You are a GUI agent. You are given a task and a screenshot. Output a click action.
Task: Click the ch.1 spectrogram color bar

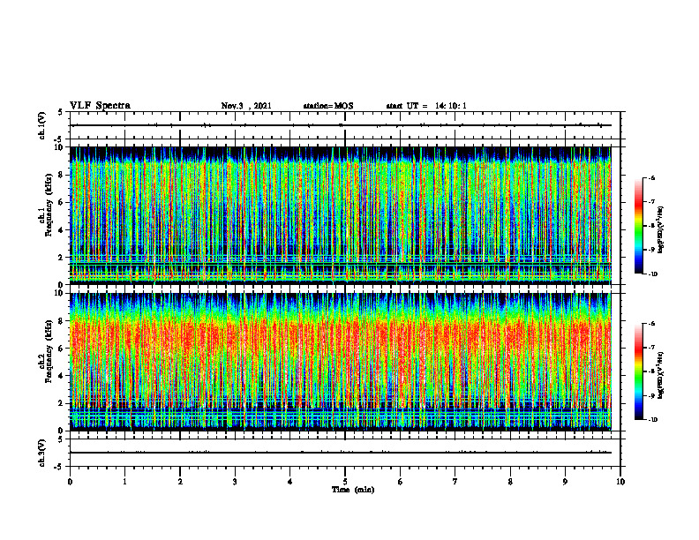click(639, 226)
